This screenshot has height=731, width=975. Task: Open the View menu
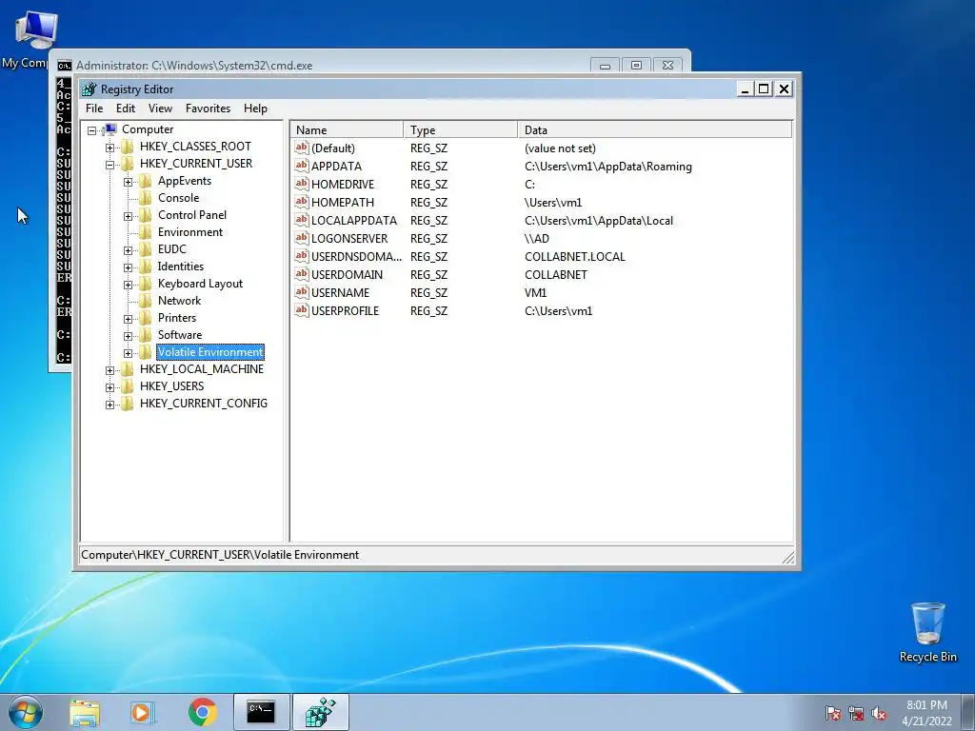tap(160, 109)
